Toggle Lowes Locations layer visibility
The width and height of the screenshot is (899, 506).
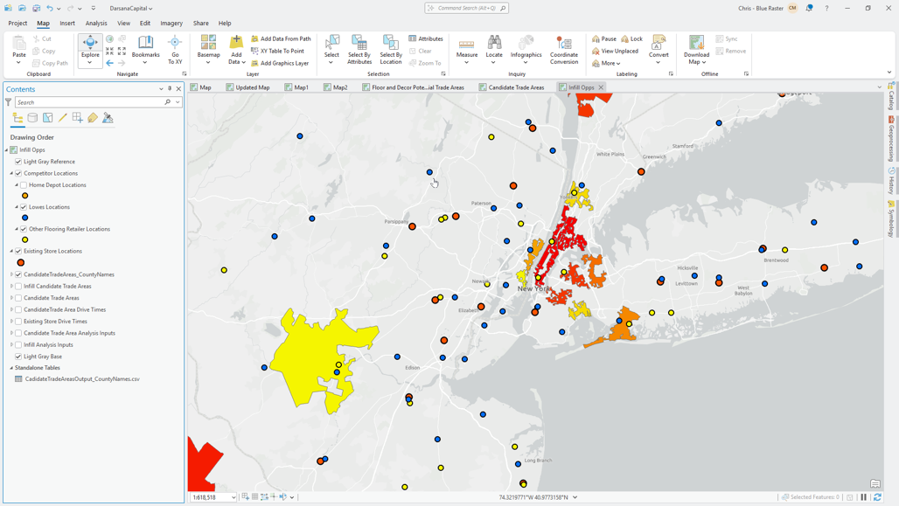tap(24, 207)
